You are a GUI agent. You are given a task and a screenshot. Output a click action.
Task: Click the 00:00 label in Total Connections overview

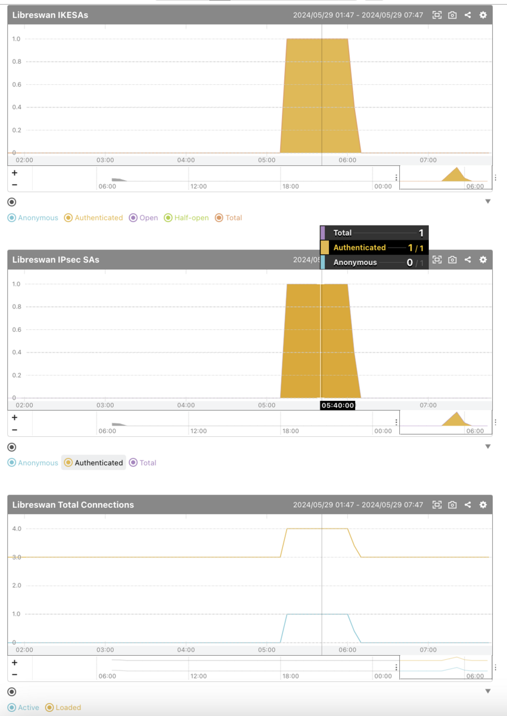(x=383, y=676)
